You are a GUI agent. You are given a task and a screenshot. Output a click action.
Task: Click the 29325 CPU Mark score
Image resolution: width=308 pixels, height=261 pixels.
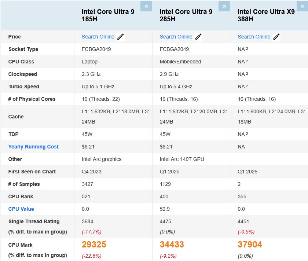coord(97,245)
